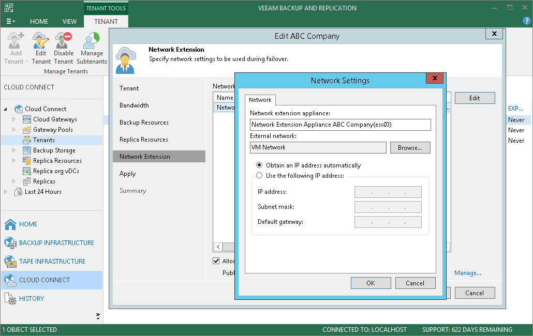Open the main application menu button
533x336 pixels.
(10, 21)
